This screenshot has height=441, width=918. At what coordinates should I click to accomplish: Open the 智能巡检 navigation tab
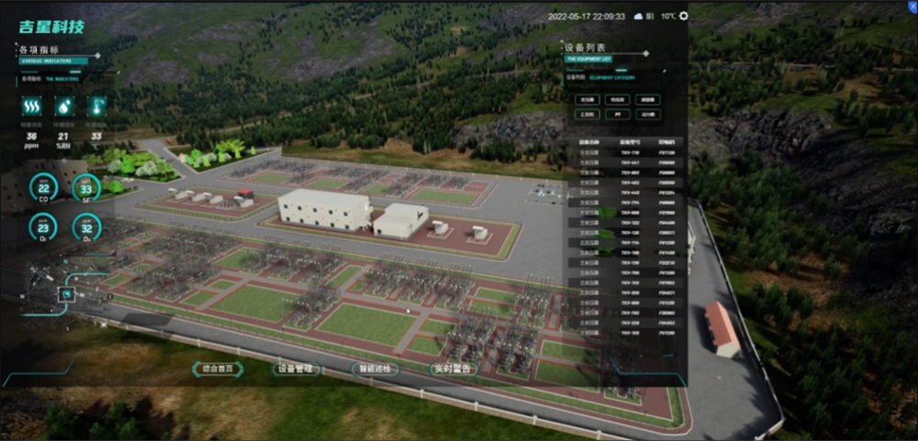(375, 369)
